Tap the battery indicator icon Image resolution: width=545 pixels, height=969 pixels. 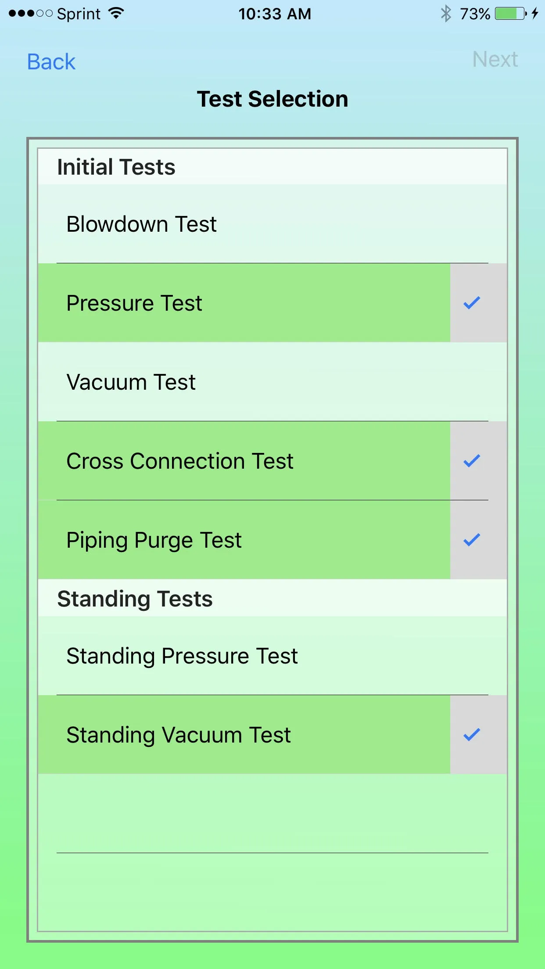511,14
